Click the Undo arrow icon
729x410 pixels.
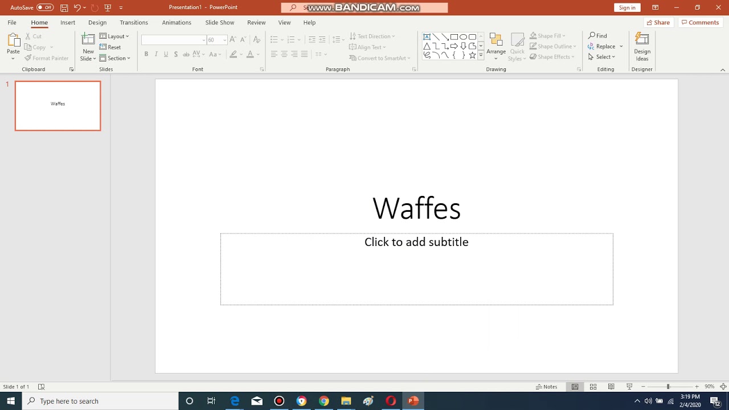pyautogui.click(x=77, y=7)
